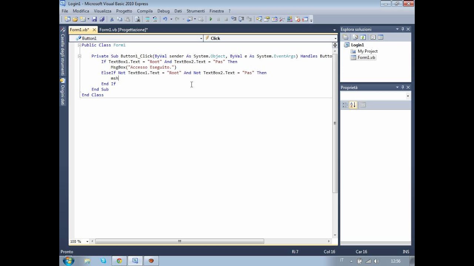Viewport: 474px width, 266px height.
Task: Open Google Chrome from taskbar
Action: 119,261
